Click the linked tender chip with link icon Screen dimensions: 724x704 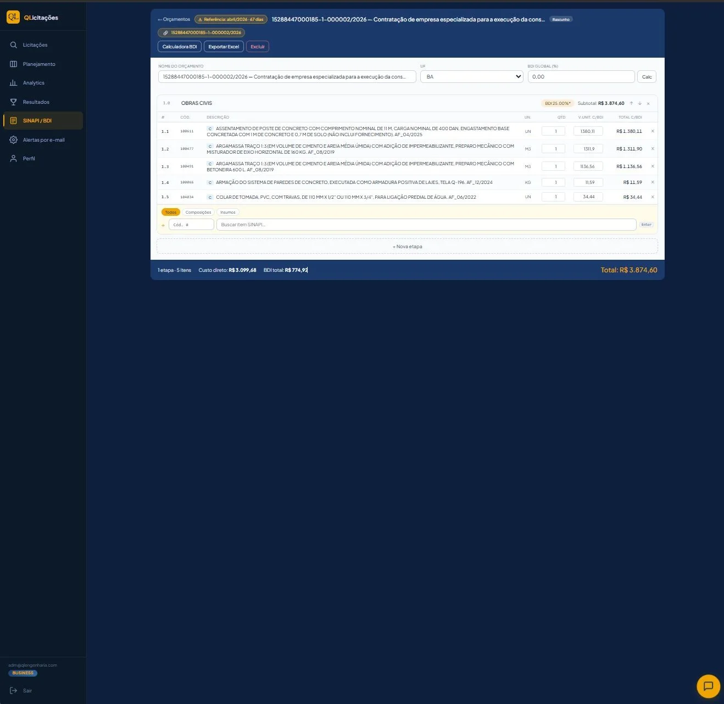pos(202,33)
